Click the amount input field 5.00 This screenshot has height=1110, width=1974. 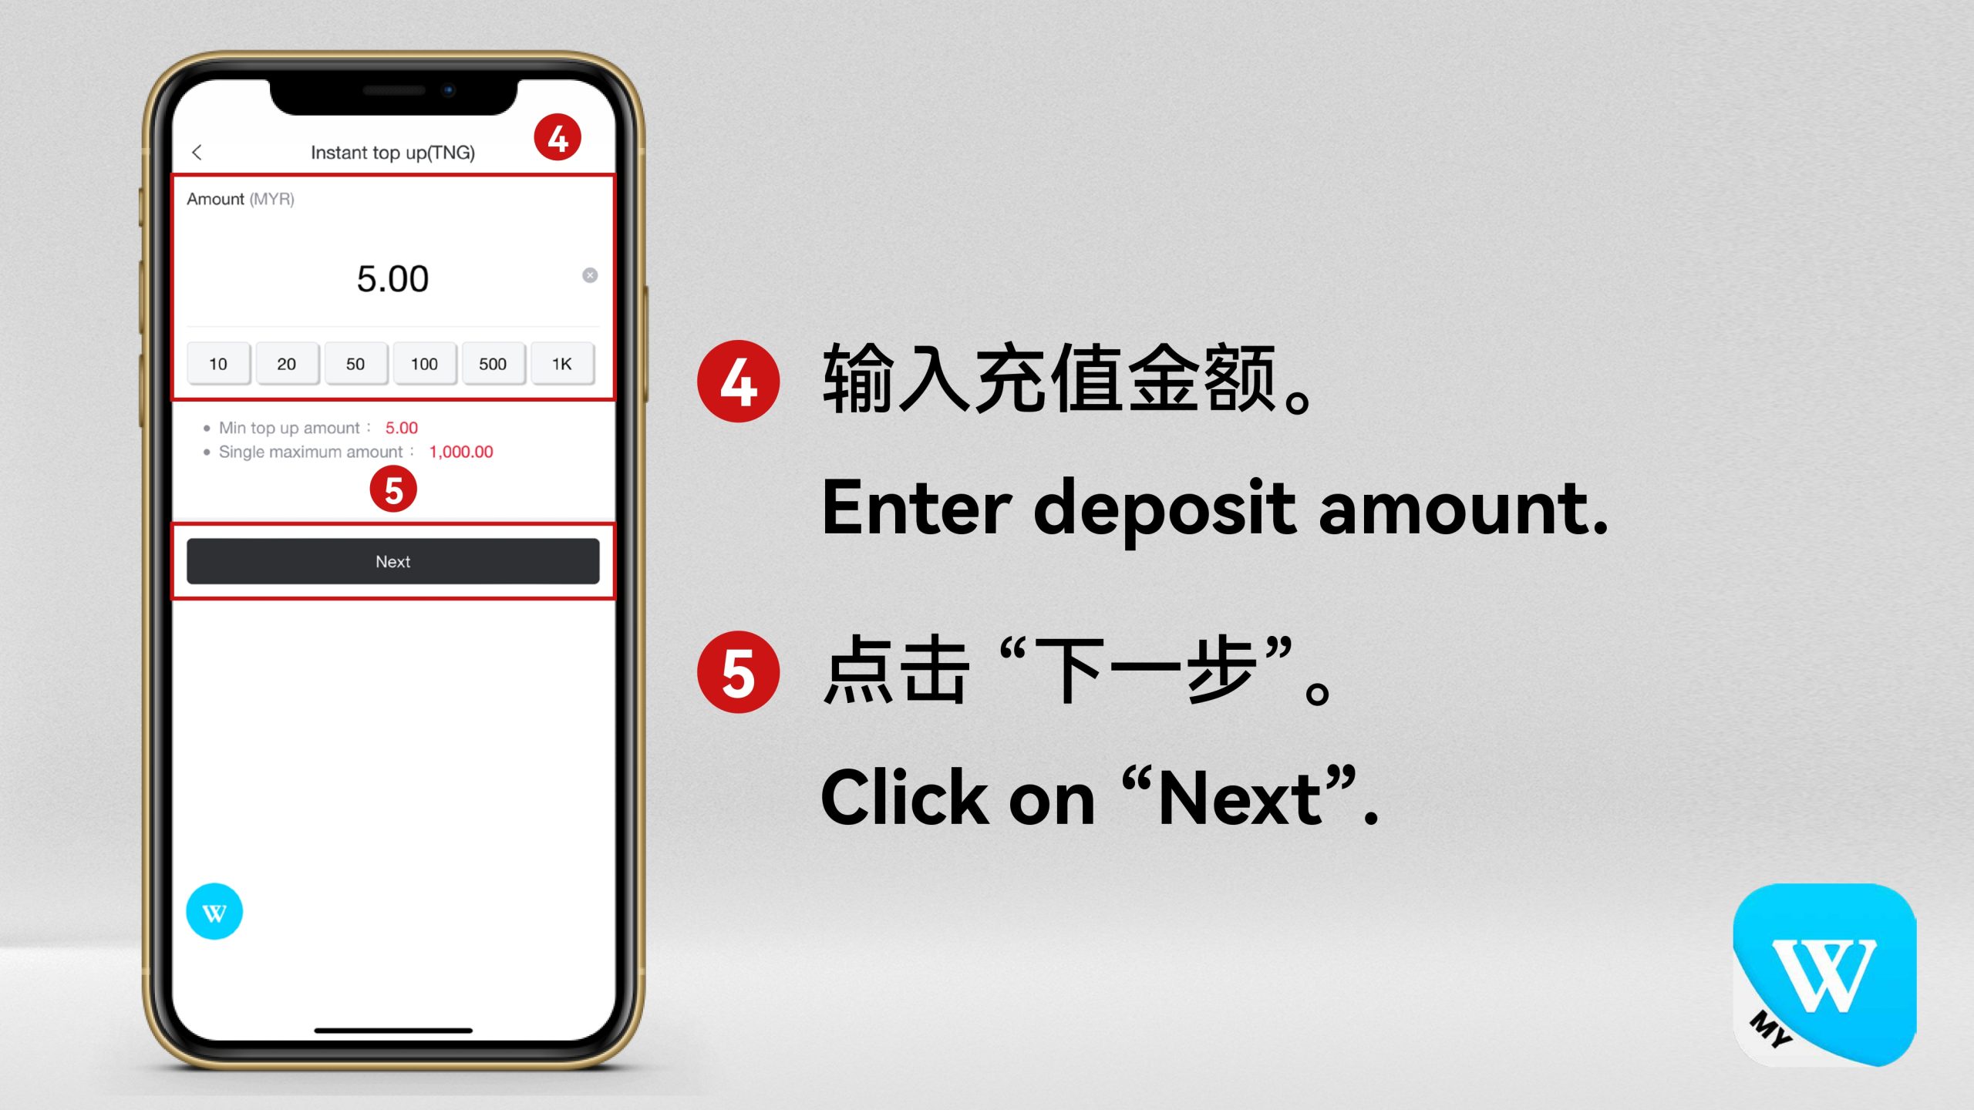(x=392, y=277)
